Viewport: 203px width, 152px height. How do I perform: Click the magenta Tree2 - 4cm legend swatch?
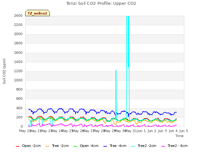[x=163, y=146]
